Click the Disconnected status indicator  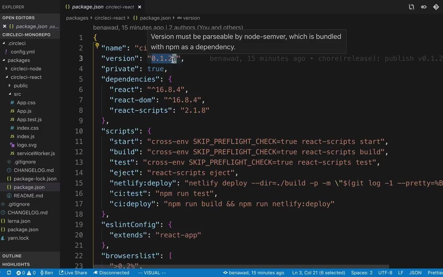(111, 273)
